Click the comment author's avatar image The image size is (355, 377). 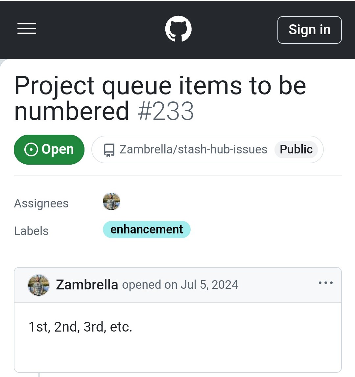click(x=38, y=285)
